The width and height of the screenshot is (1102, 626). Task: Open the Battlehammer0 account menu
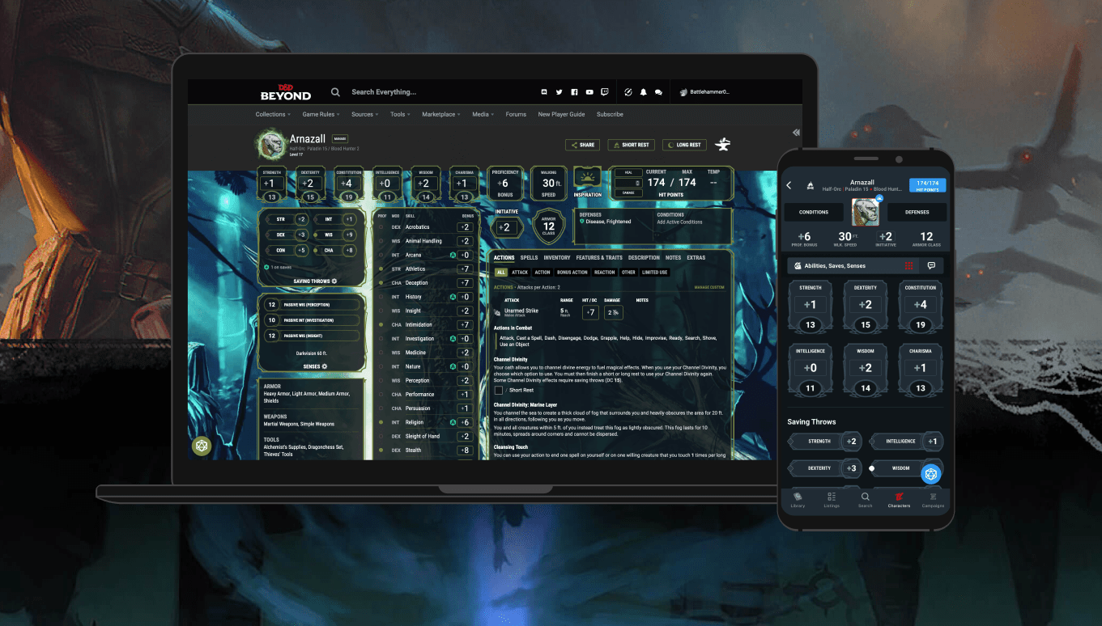coord(704,92)
